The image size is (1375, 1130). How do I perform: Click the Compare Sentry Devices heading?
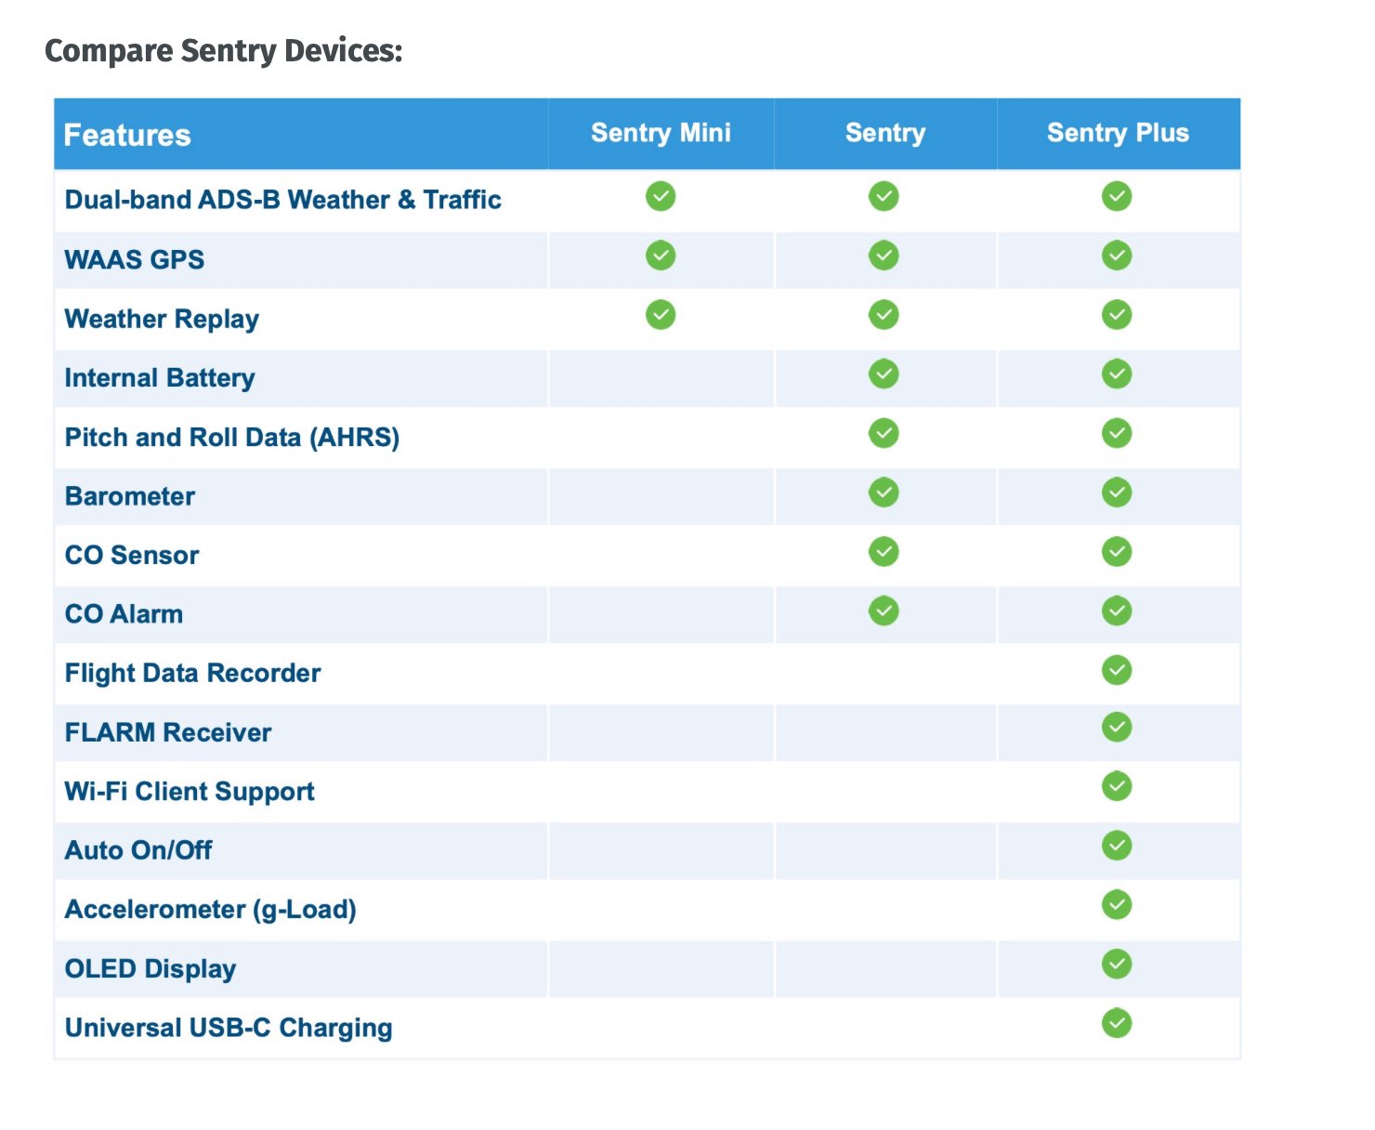tap(224, 50)
